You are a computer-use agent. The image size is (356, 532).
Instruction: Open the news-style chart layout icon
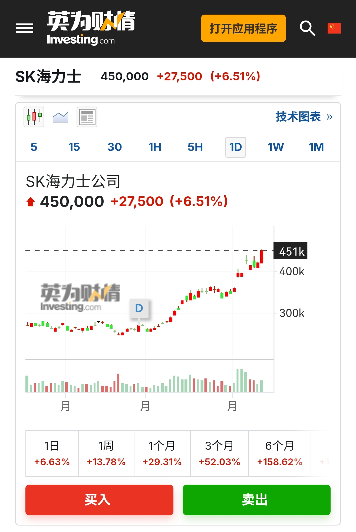[x=87, y=117]
